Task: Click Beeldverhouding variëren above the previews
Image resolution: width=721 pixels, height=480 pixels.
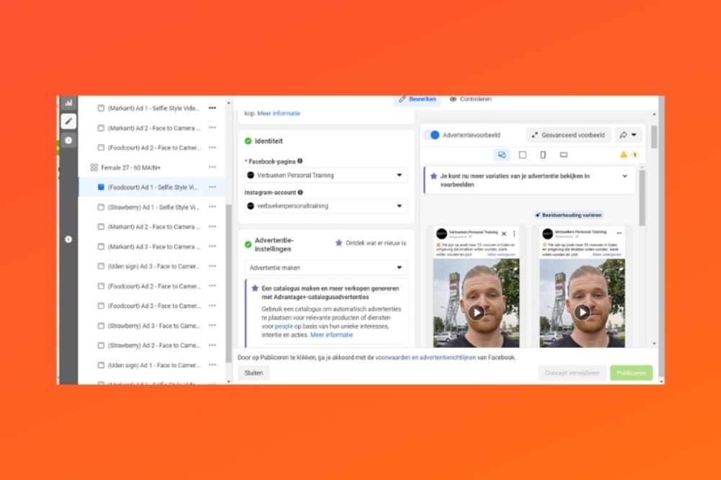Action: pyautogui.click(x=568, y=215)
